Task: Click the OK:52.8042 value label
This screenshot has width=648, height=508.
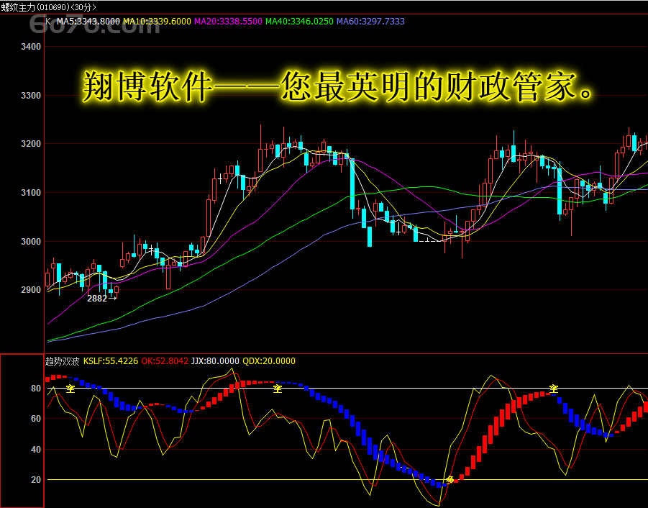Action: (165, 361)
